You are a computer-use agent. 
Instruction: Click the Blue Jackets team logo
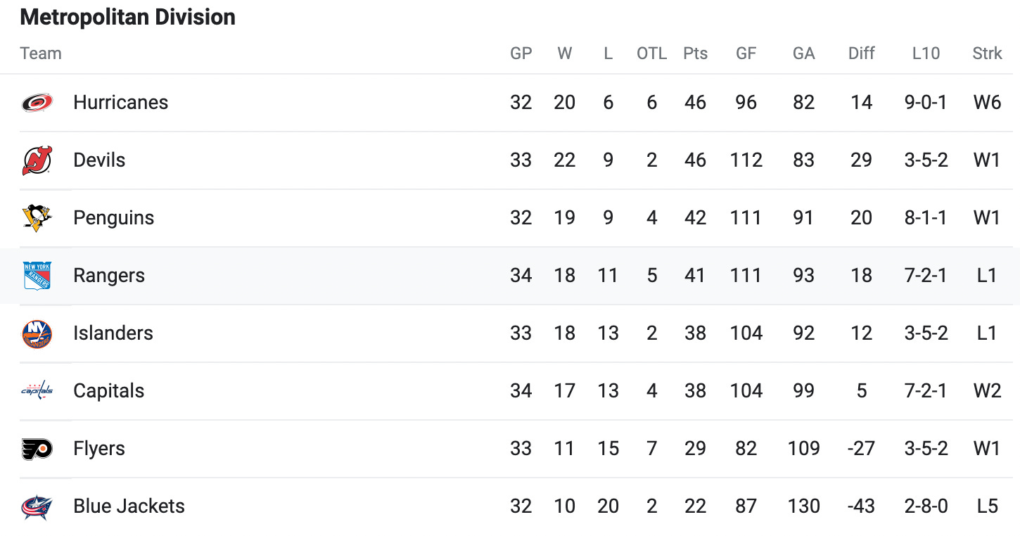(37, 506)
